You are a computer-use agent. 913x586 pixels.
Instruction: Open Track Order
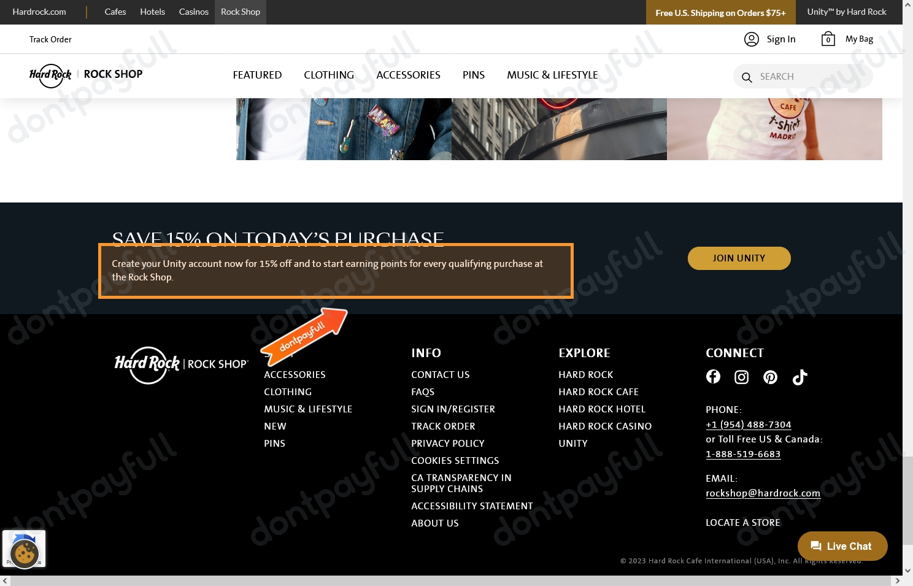(50, 39)
